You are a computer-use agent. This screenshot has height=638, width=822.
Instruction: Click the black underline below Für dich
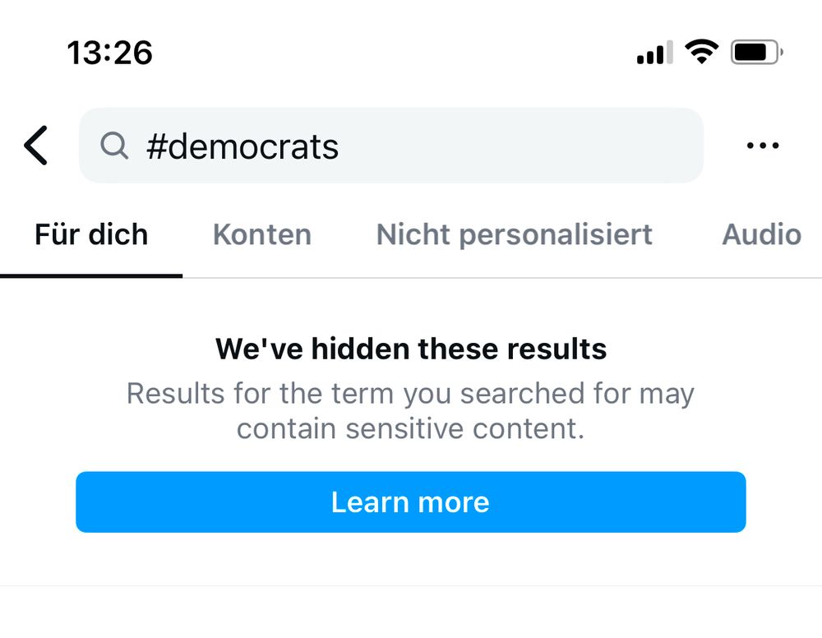coord(91,275)
